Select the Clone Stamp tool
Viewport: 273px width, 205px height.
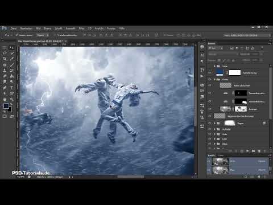coord(5,71)
